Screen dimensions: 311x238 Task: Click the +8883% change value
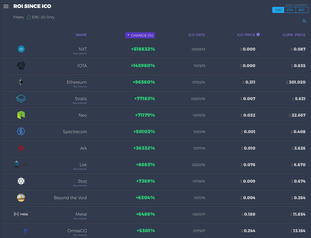click(x=146, y=165)
